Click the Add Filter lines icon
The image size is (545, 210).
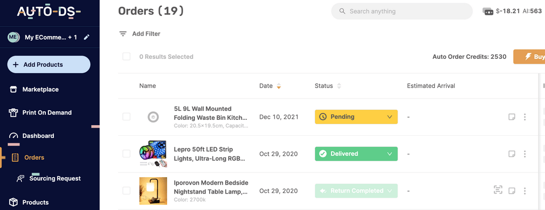pos(123,34)
